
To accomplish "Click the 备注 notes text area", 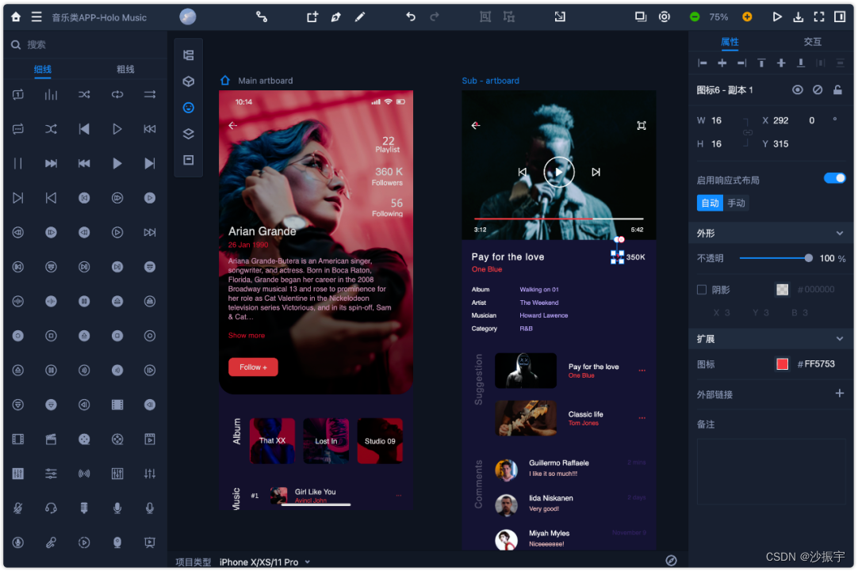I will (x=771, y=471).
